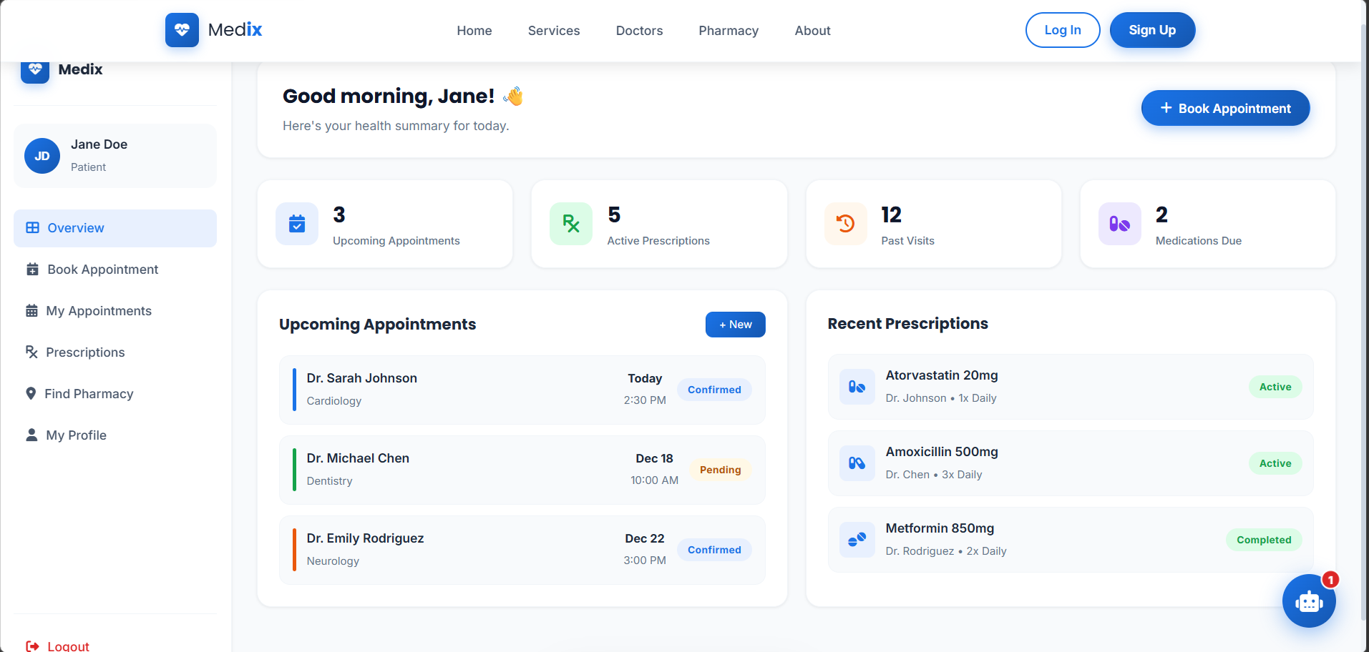
Task: Click the Metformin prescription tablets icon
Action: pyautogui.click(x=857, y=540)
